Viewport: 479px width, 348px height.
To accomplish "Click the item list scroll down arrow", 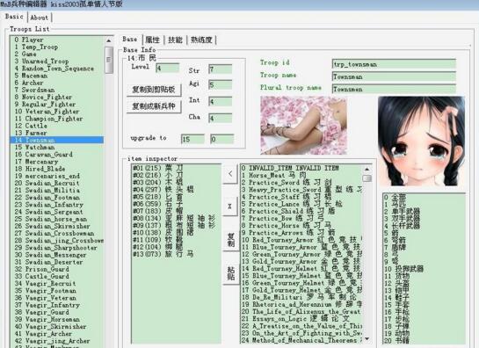I will (367, 338).
